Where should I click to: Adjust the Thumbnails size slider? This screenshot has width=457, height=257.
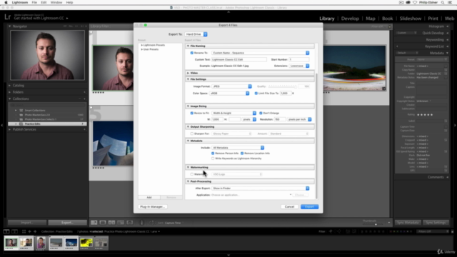click(375, 224)
